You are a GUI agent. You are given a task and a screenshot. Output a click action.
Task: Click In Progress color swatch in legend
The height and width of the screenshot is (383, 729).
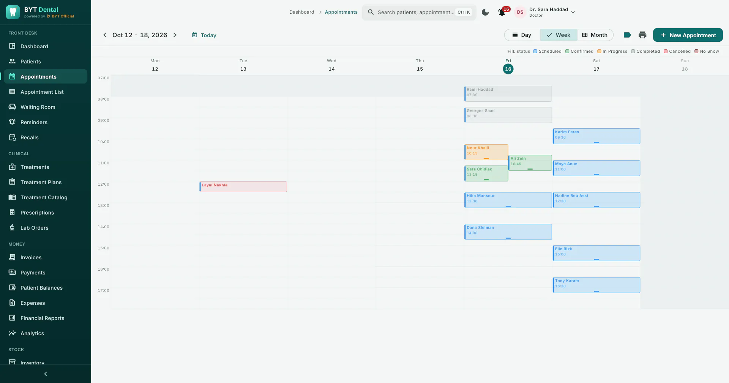[599, 51]
